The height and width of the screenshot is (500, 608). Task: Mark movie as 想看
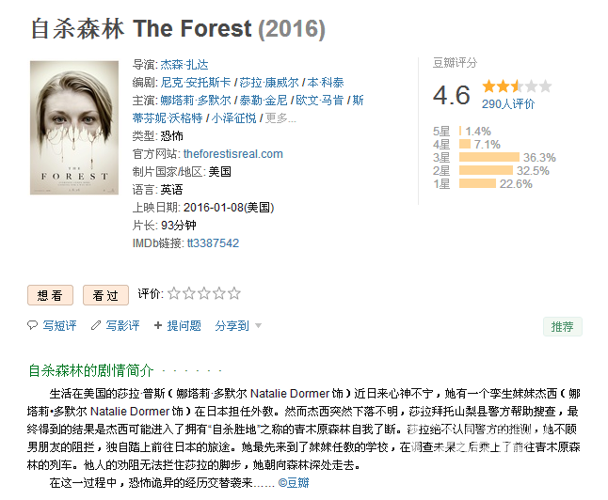click(x=50, y=295)
